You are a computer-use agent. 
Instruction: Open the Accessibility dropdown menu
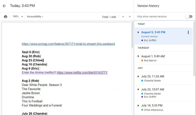[x=35, y=16]
